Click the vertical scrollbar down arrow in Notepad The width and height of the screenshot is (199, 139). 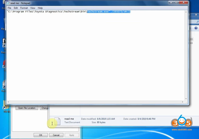(x=186, y=99)
